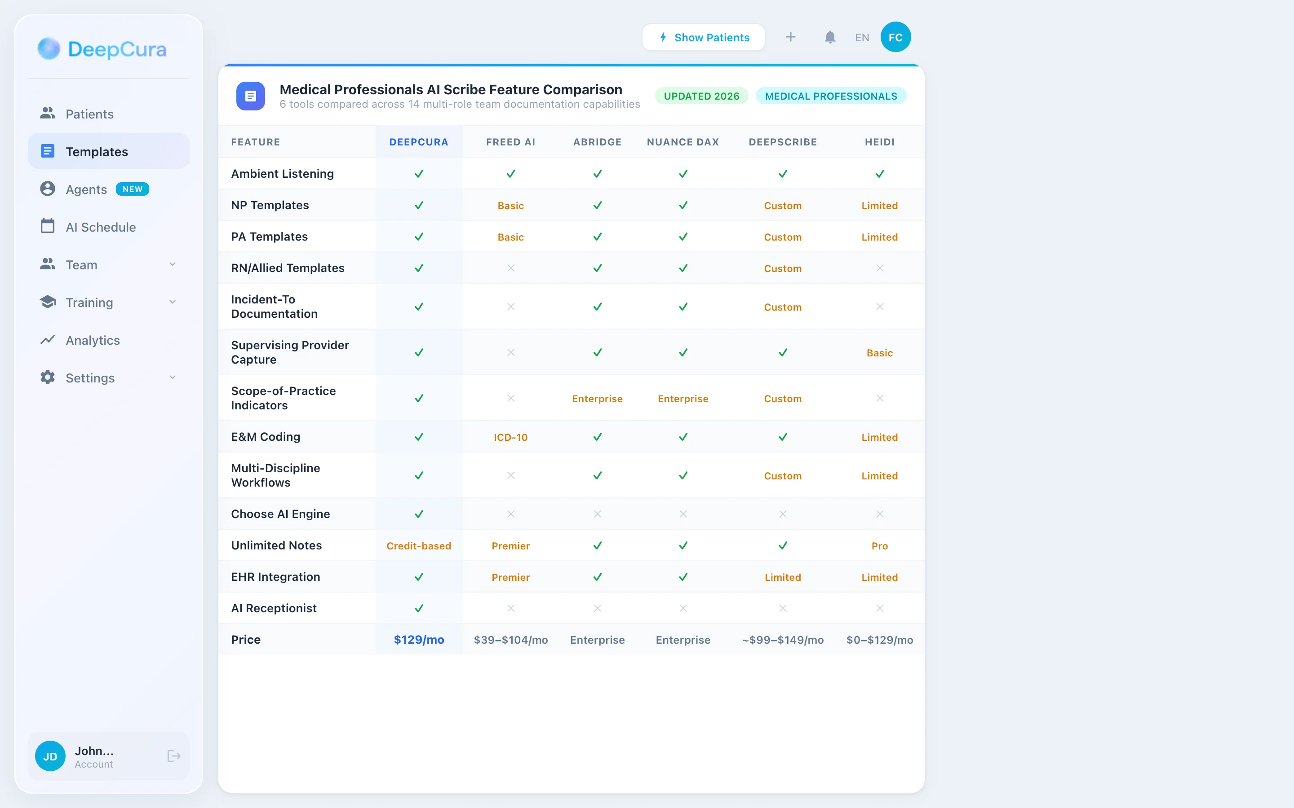Screen dimensions: 1294x808
Task: Click the document icon beside comparison title
Action: (x=250, y=96)
